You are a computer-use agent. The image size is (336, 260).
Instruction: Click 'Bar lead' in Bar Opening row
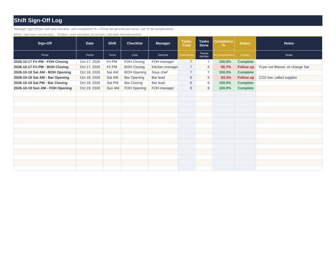(x=163, y=77)
